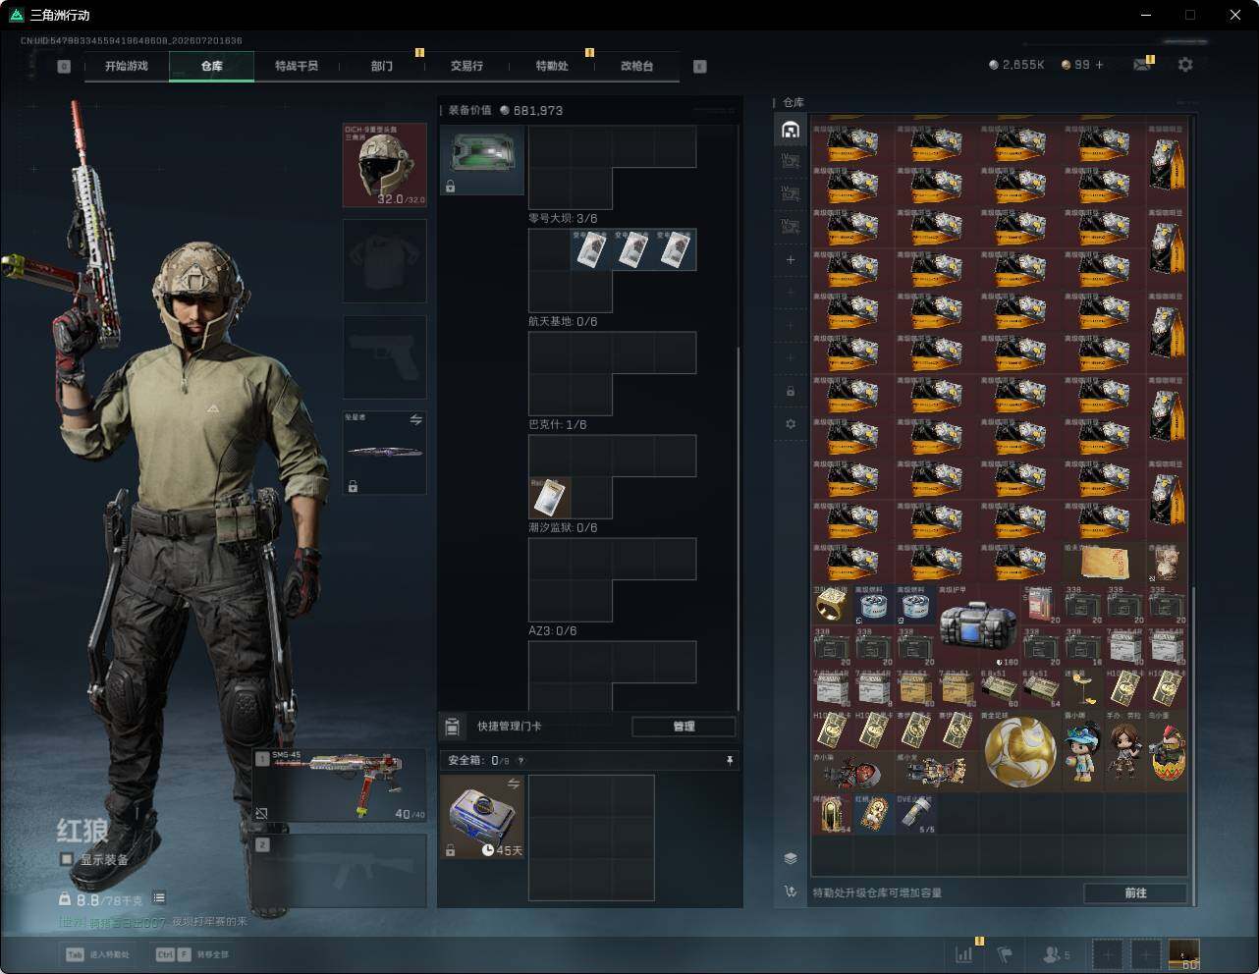Select the green keycard case item
This screenshot has height=974, width=1259.
482,159
